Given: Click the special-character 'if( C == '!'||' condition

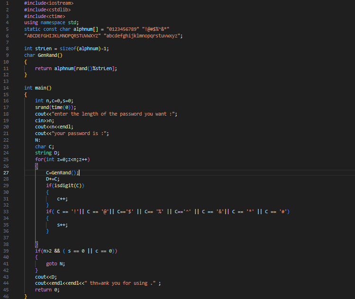Looking at the screenshot, I should pyautogui.click(x=168, y=212).
